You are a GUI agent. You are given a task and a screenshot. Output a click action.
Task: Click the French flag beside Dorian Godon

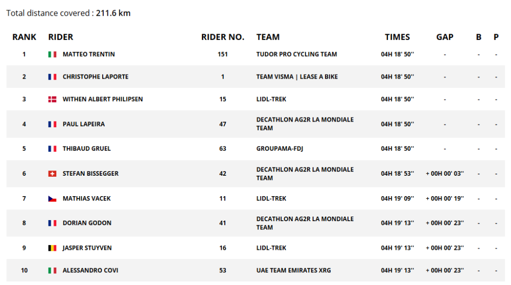52,223
